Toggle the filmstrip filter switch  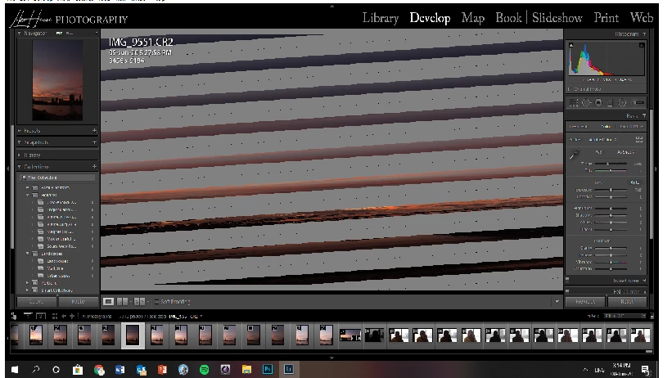click(652, 316)
